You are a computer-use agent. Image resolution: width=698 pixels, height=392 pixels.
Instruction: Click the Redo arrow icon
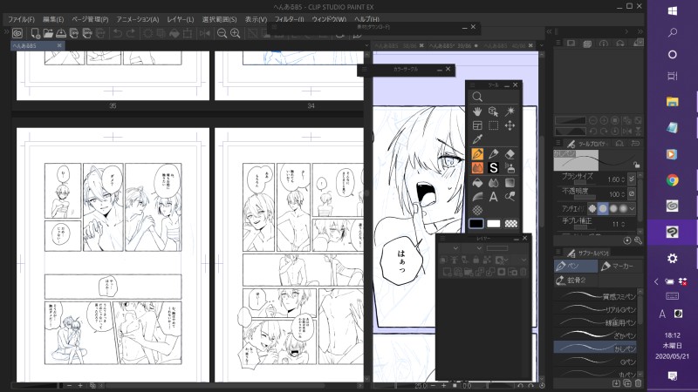coord(131,33)
